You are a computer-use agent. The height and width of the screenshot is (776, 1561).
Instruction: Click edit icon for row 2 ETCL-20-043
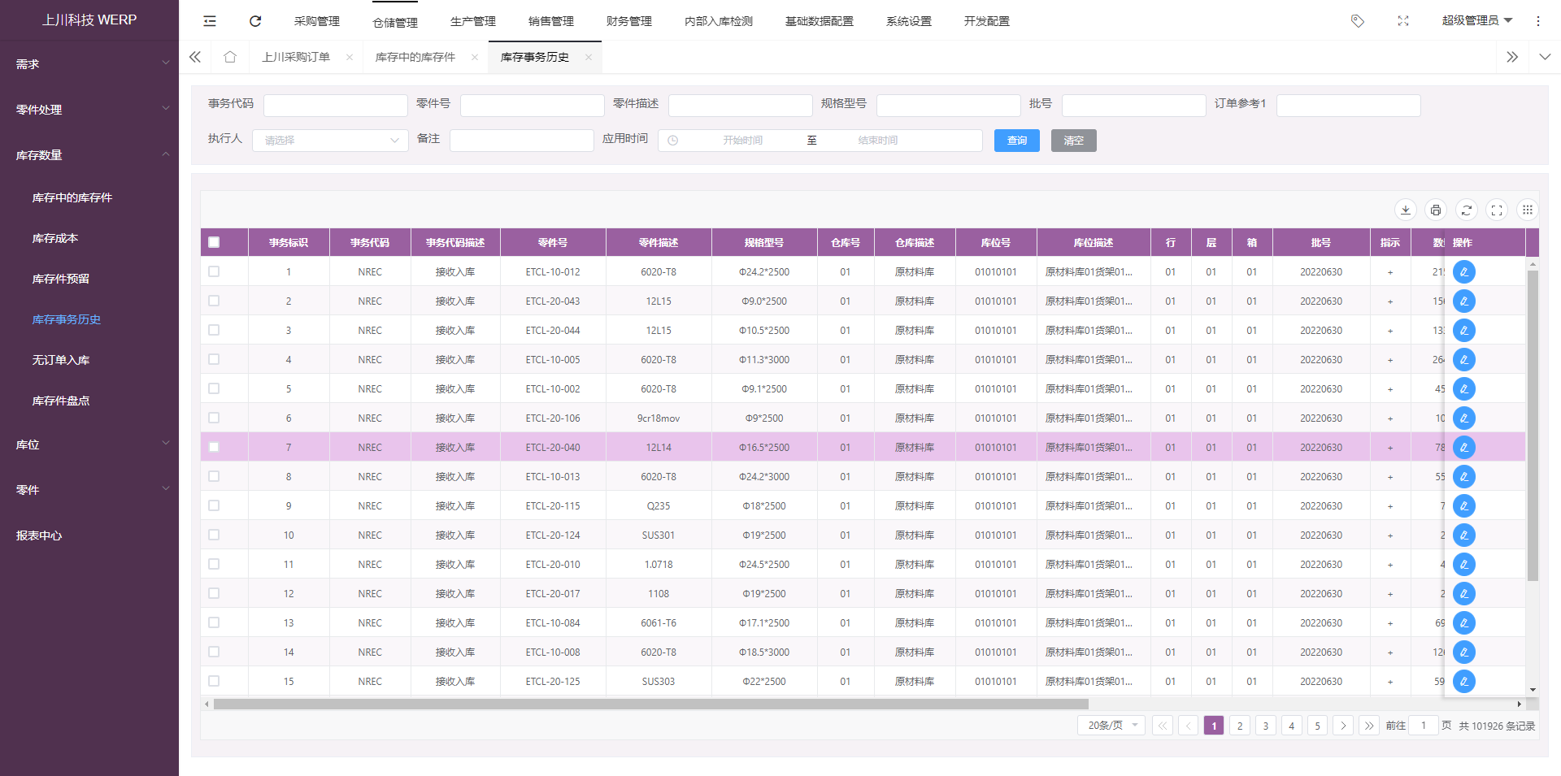coord(1464,301)
